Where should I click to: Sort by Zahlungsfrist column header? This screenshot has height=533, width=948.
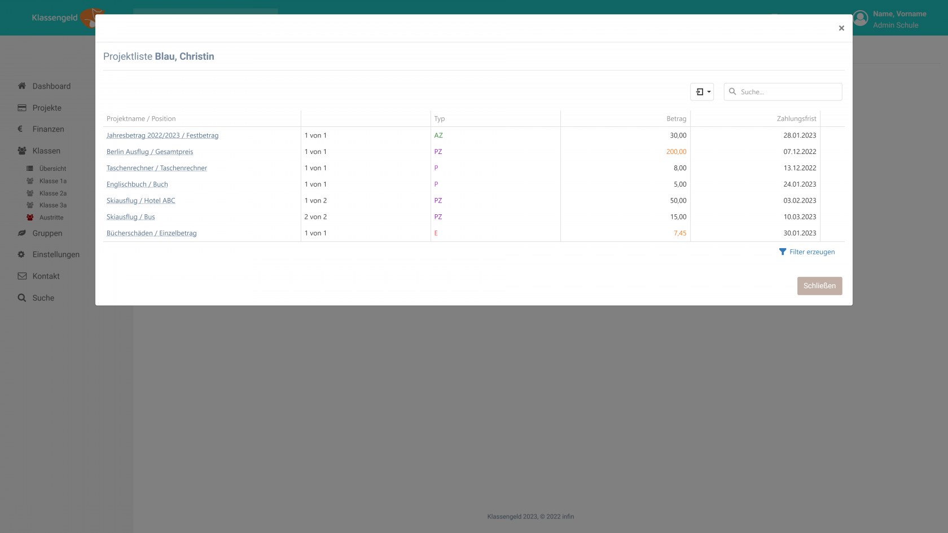click(x=796, y=119)
